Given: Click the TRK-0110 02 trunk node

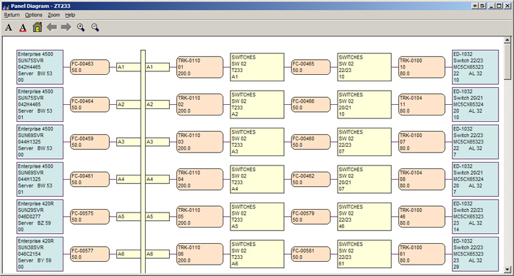Looking at the screenshot, I should pyautogui.click(x=200, y=104).
